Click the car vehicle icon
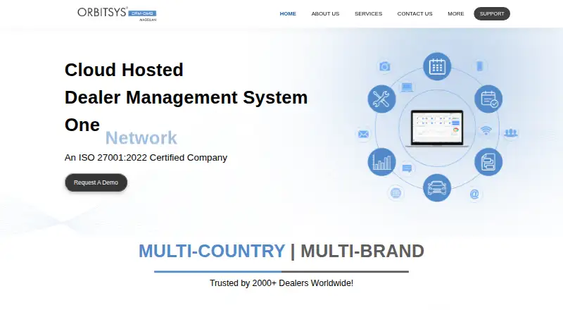This screenshot has width=563, height=310. [437, 187]
